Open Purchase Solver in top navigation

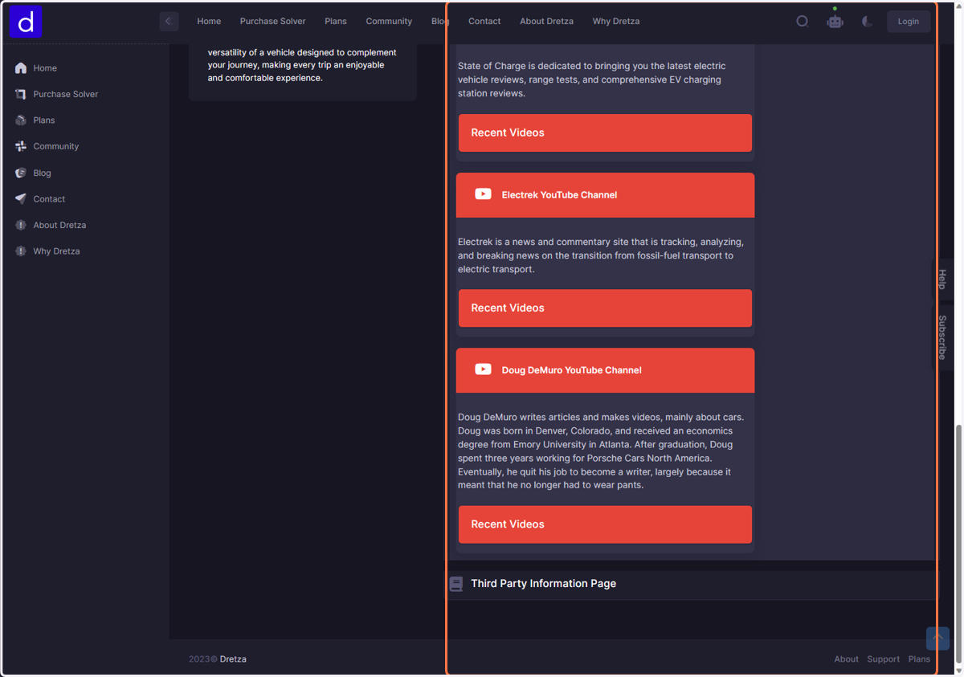pyautogui.click(x=272, y=22)
